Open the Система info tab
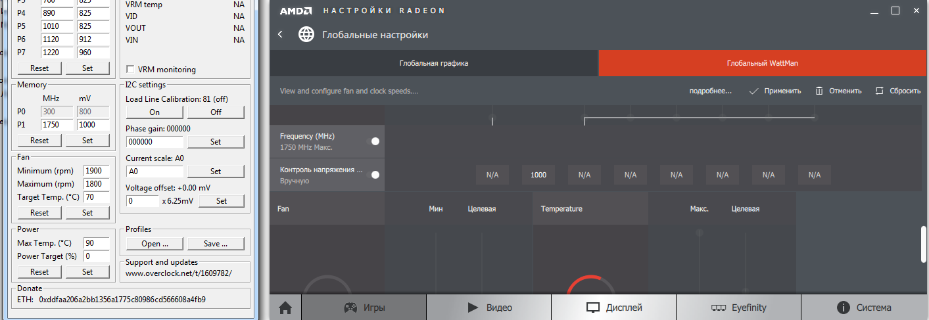Screen dimensions: 929x320 point(865,308)
